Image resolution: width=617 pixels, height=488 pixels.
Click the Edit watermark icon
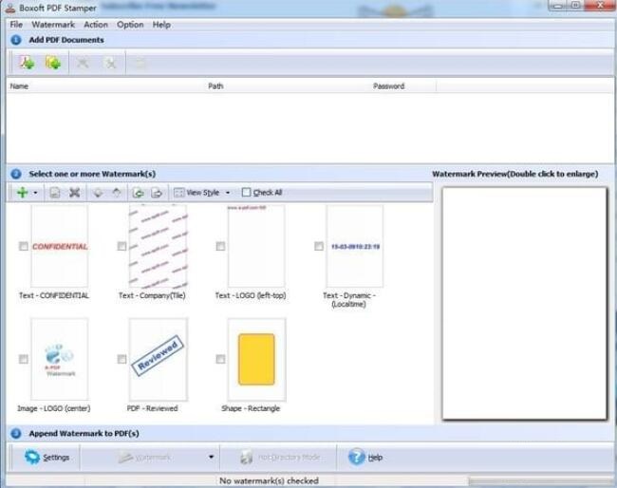tap(55, 193)
